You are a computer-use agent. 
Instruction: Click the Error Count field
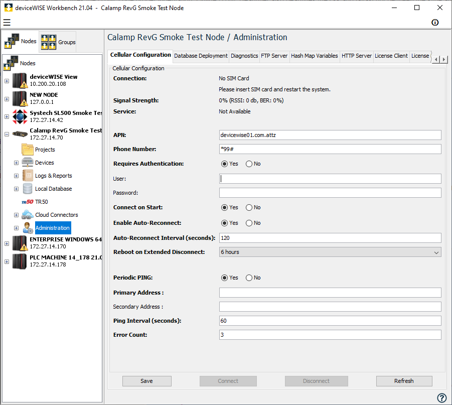pos(330,335)
